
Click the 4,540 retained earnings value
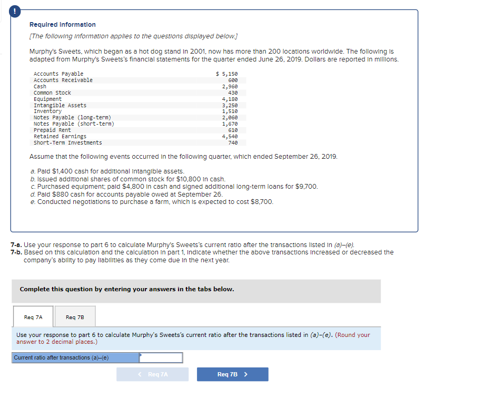230,137
